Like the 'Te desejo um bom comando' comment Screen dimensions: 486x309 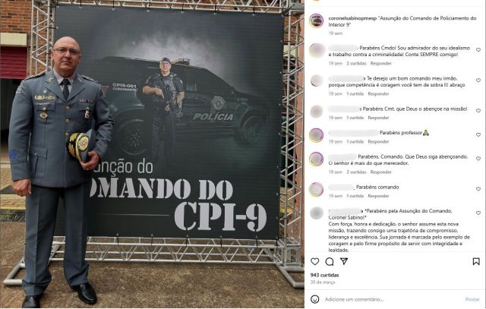click(x=478, y=80)
